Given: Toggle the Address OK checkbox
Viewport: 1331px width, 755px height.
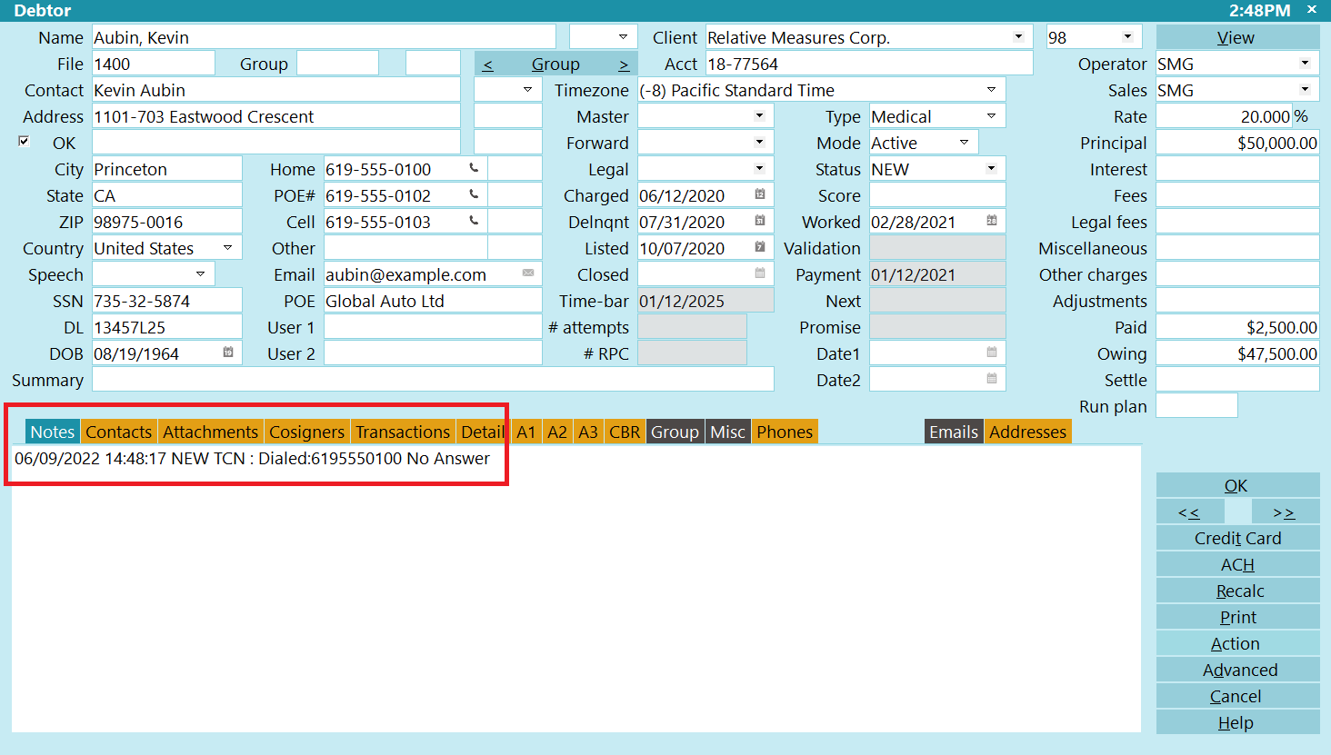Looking at the screenshot, I should (25, 142).
